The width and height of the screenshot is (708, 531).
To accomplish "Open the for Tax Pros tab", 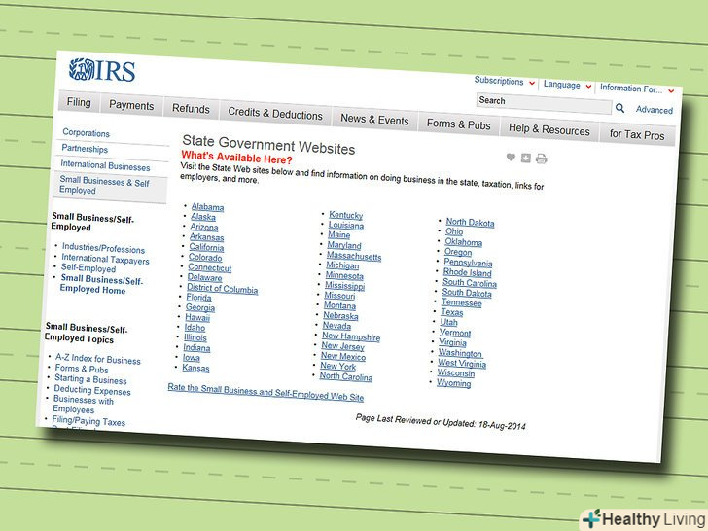I will tap(637, 134).
